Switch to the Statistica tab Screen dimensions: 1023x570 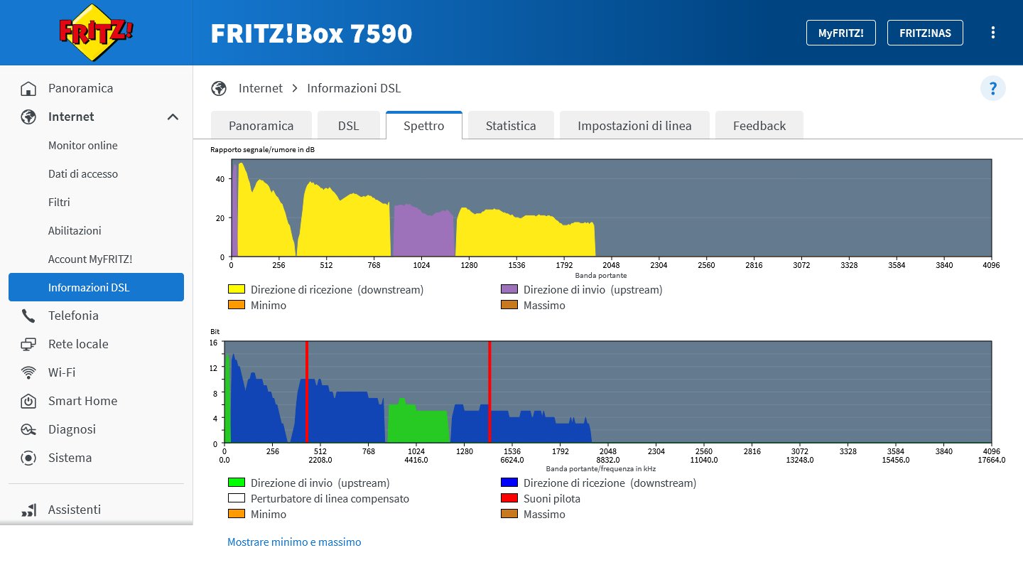[x=510, y=126]
